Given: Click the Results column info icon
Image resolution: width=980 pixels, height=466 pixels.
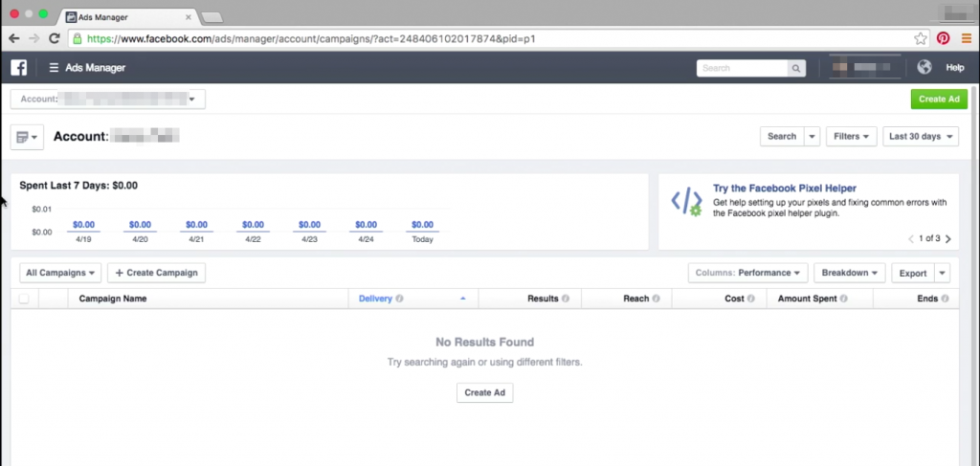Looking at the screenshot, I should [x=566, y=299].
